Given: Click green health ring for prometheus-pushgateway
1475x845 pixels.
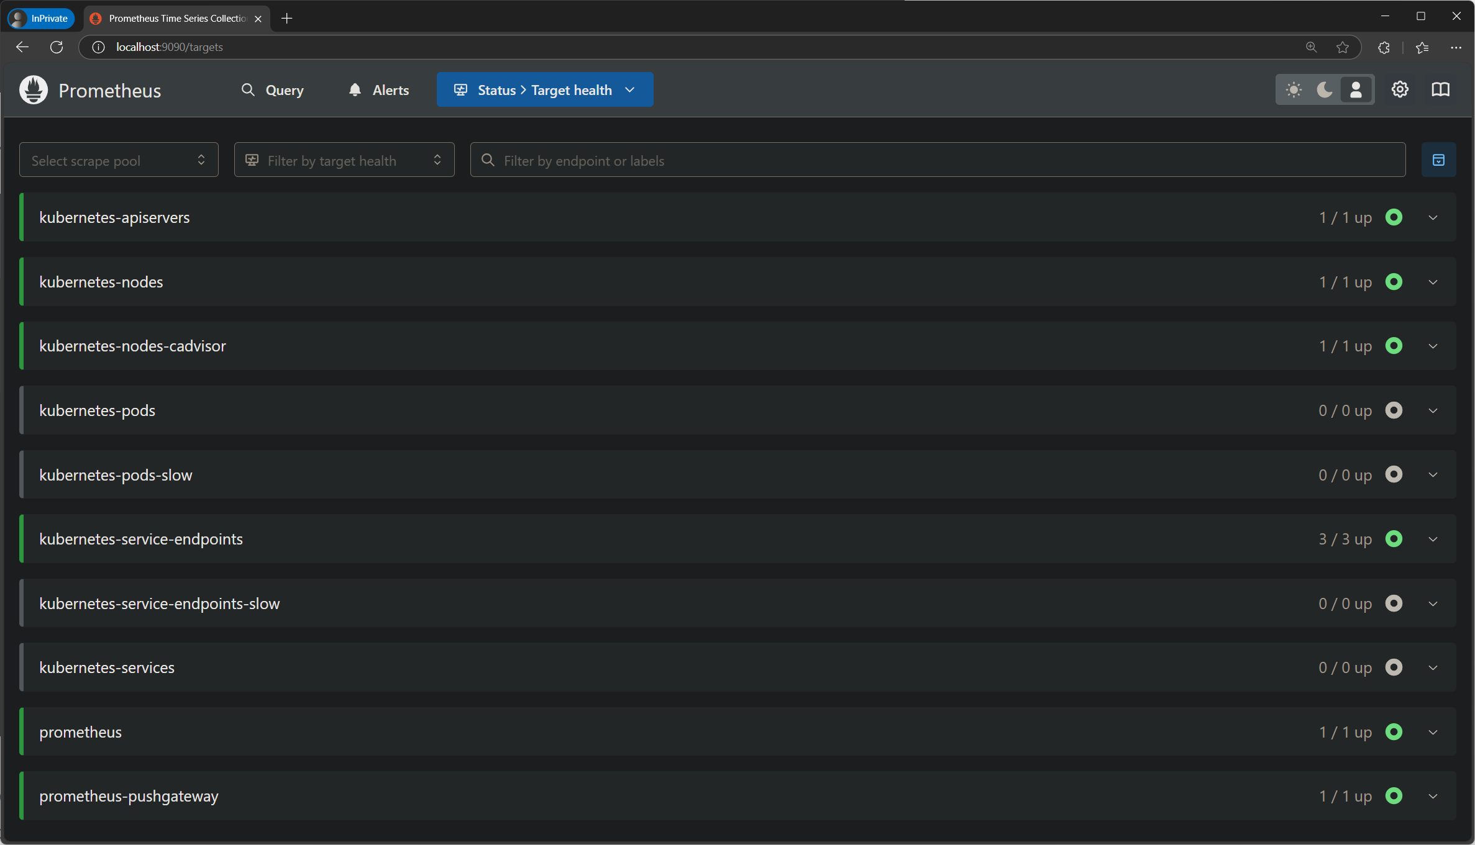Looking at the screenshot, I should pyautogui.click(x=1394, y=796).
